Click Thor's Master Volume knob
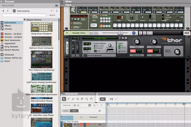The image size is (191, 127). (x=177, y=51)
